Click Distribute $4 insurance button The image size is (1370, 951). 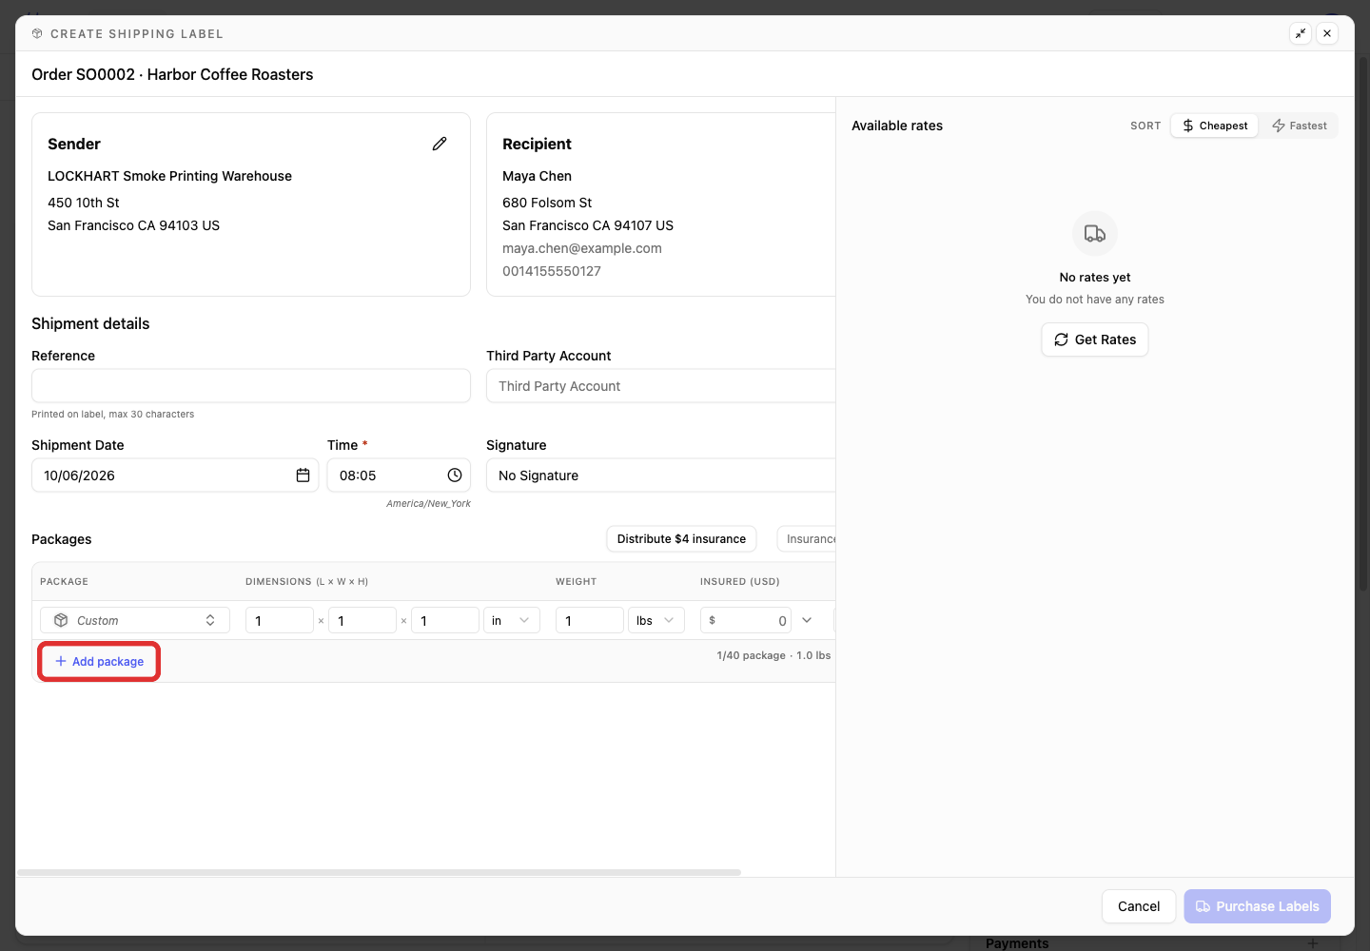pos(681,539)
